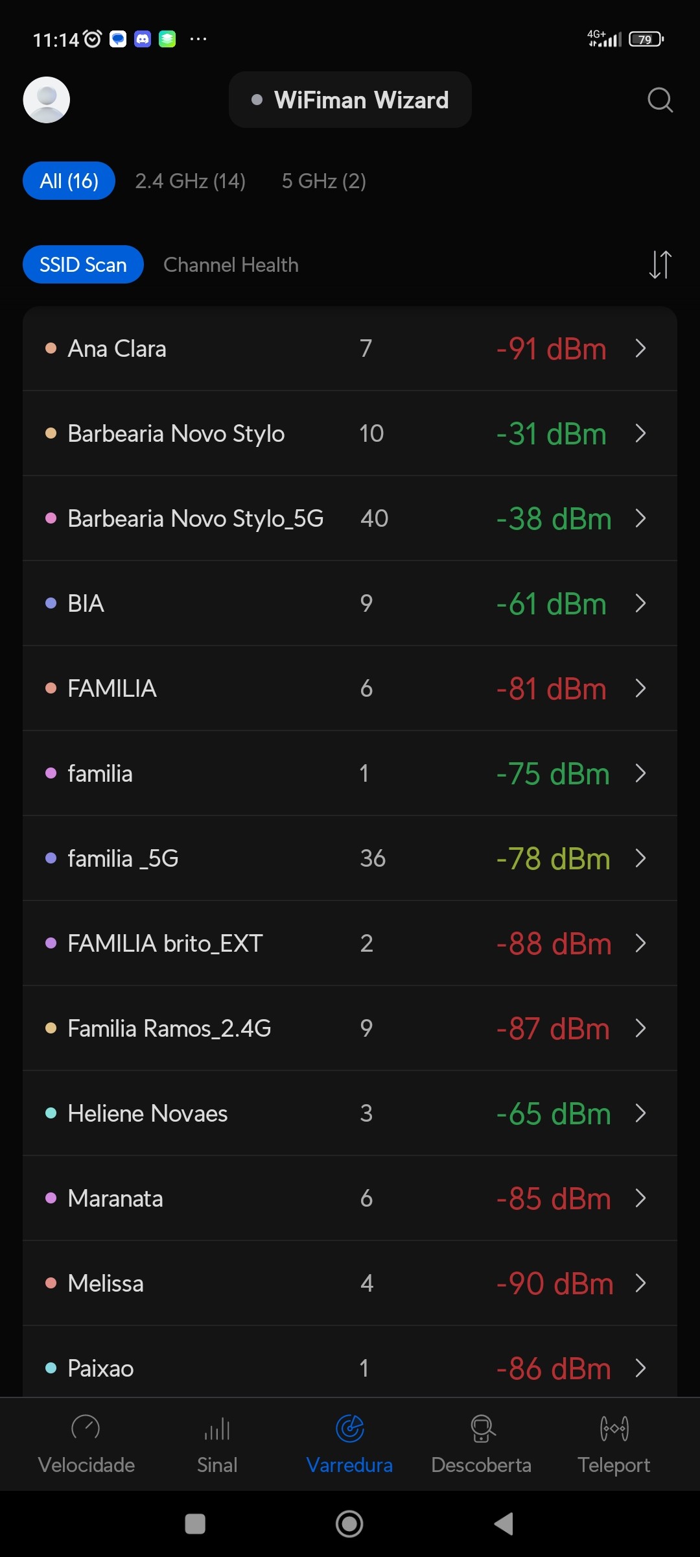Tap the WiFiman Wizard button

click(350, 100)
